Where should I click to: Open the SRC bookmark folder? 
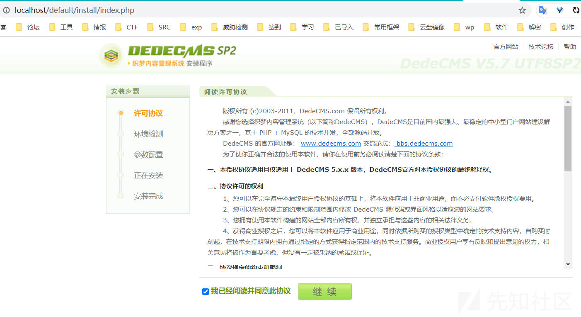[159, 27]
